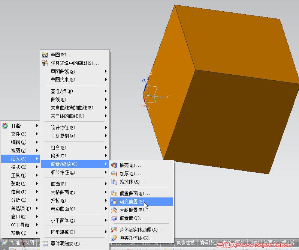Image resolution: width=299 pixels, height=250 pixels.
Task: Open the 同步建模(I) submenu
Action: click(75, 232)
